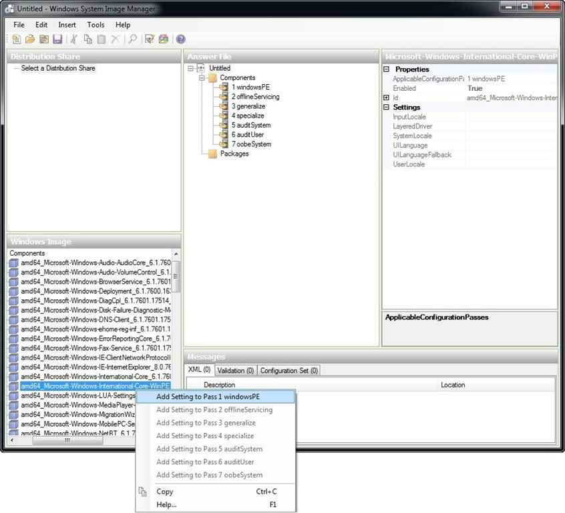565x513 pixels.
Task: Click Select a Distribution Share item
Action: click(58, 68)
